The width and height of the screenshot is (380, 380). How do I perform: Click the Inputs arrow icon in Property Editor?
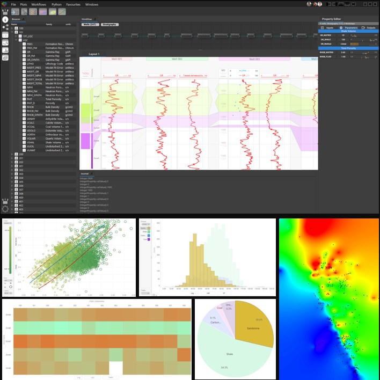coord(322,27)
